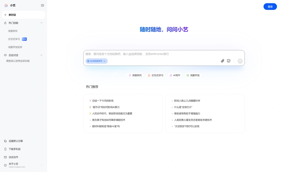This screenshot has width=281, height=172.
Task: Select 鸿蒙开发助手 in the sidebar
Action: pyautogui.click(x=15, y=47)
